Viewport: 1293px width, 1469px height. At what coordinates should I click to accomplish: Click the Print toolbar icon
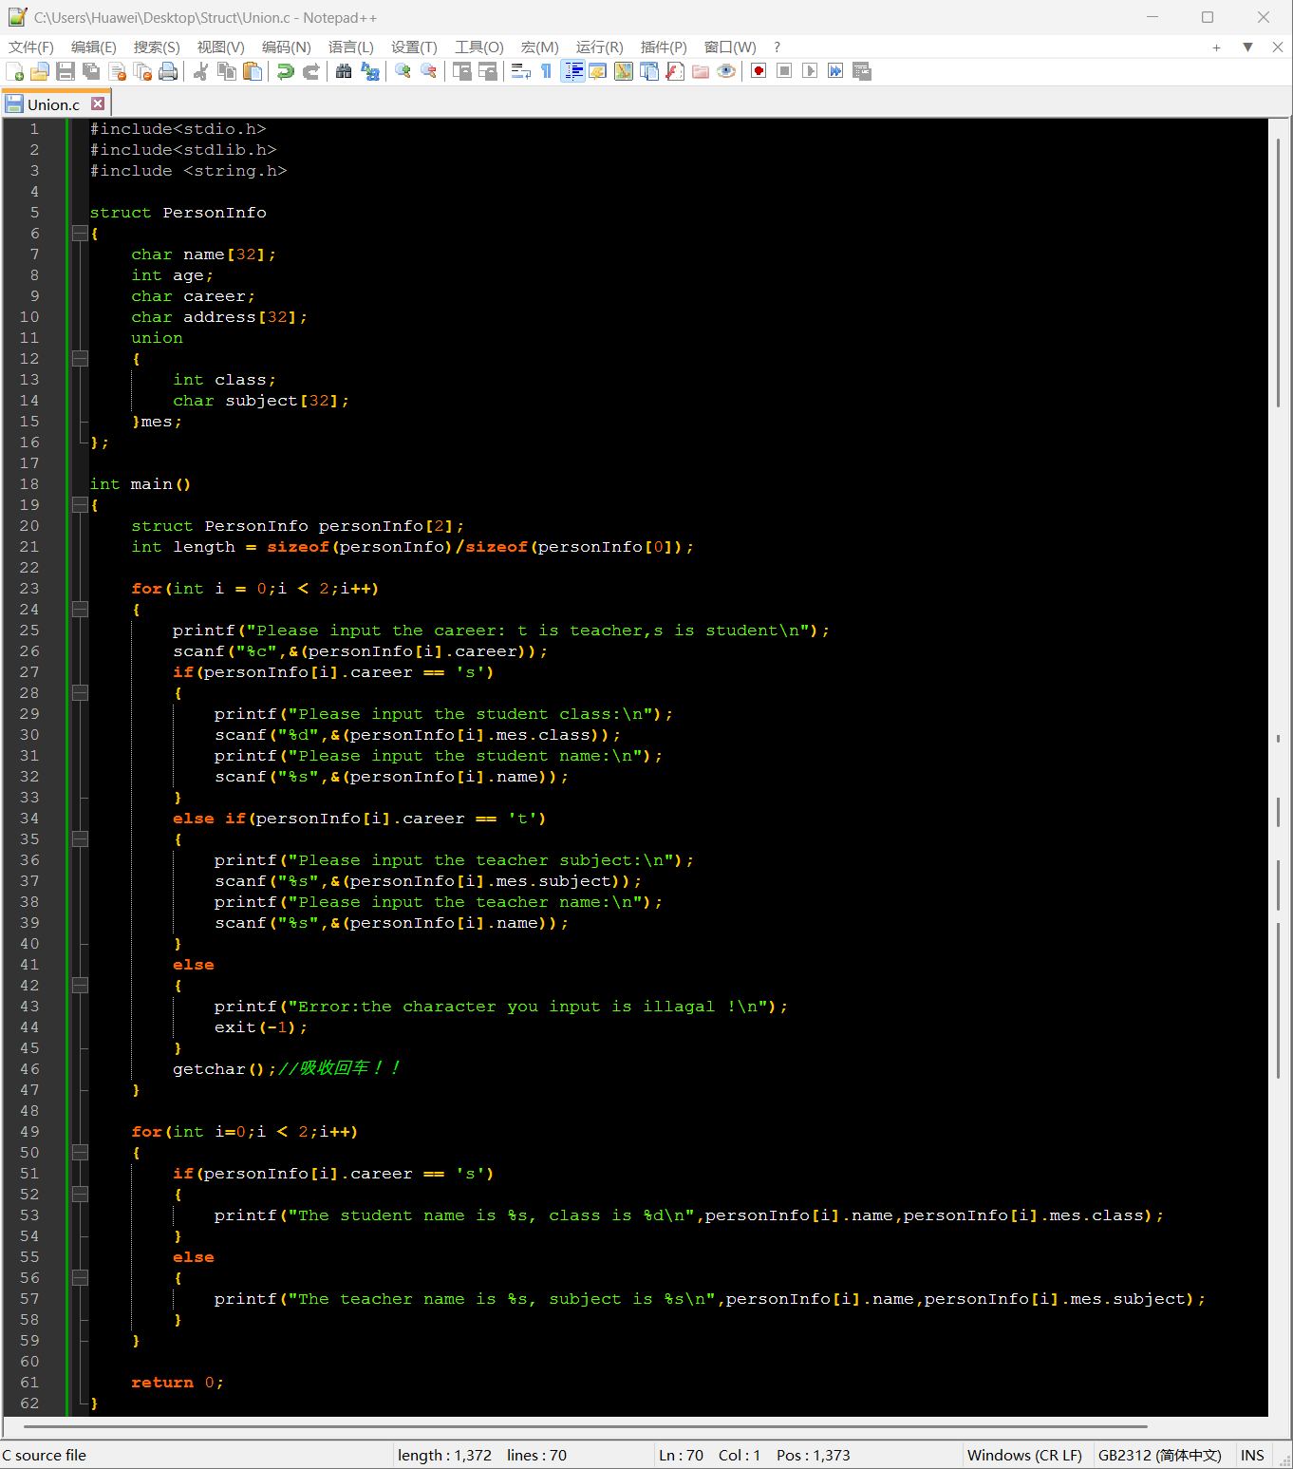(169, 71)
